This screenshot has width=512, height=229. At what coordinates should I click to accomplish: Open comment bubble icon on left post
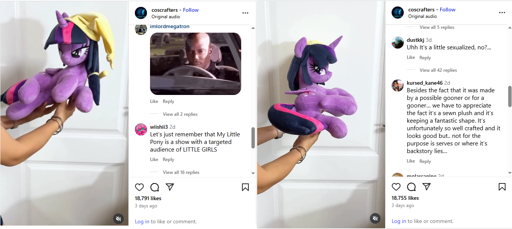click(155, 187)
